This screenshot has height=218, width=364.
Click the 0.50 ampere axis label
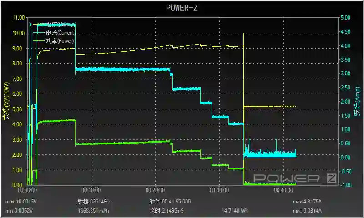click(x=345, y=144)
